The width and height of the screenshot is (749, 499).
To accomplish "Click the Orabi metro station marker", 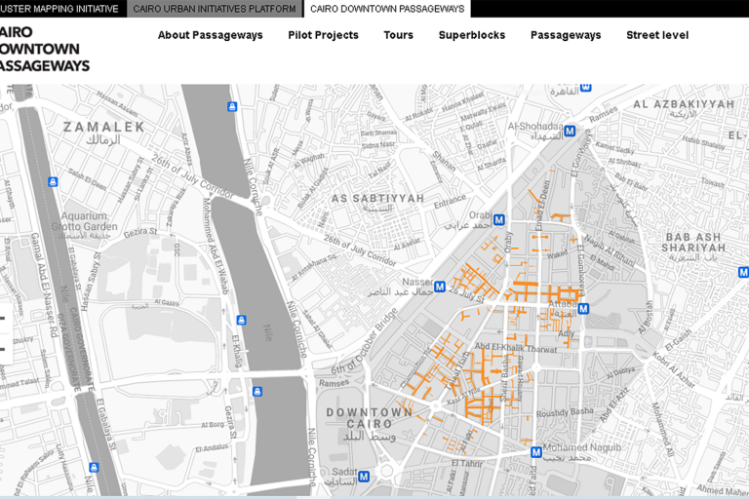I will point(498,220).
